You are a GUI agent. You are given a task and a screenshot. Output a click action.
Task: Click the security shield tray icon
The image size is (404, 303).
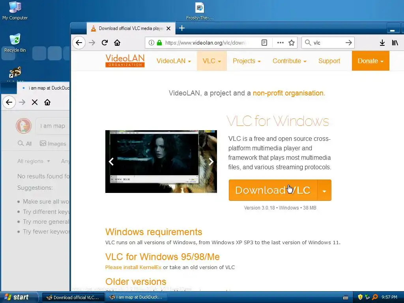click(360, 297)
